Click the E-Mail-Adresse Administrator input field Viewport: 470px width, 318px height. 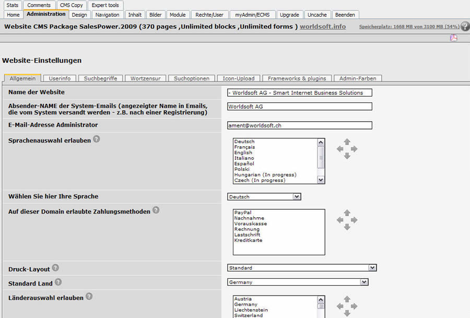click(x=300, y=125)
